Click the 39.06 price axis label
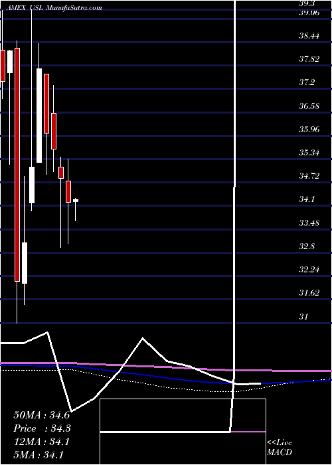 click(x=309, y=13)
